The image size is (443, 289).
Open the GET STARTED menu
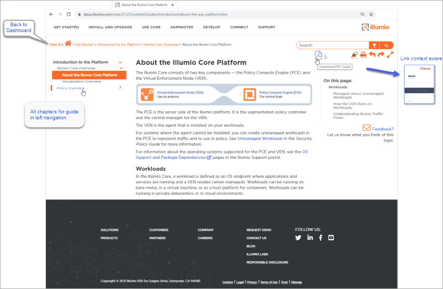click(x=66, y=27)
